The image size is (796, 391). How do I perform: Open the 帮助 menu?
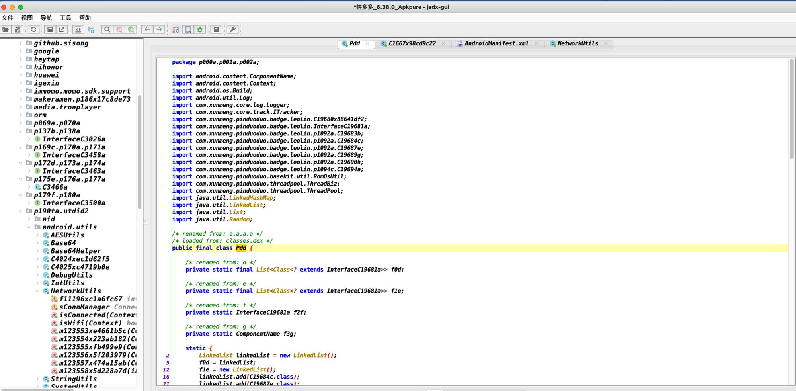tap(85, 18)
